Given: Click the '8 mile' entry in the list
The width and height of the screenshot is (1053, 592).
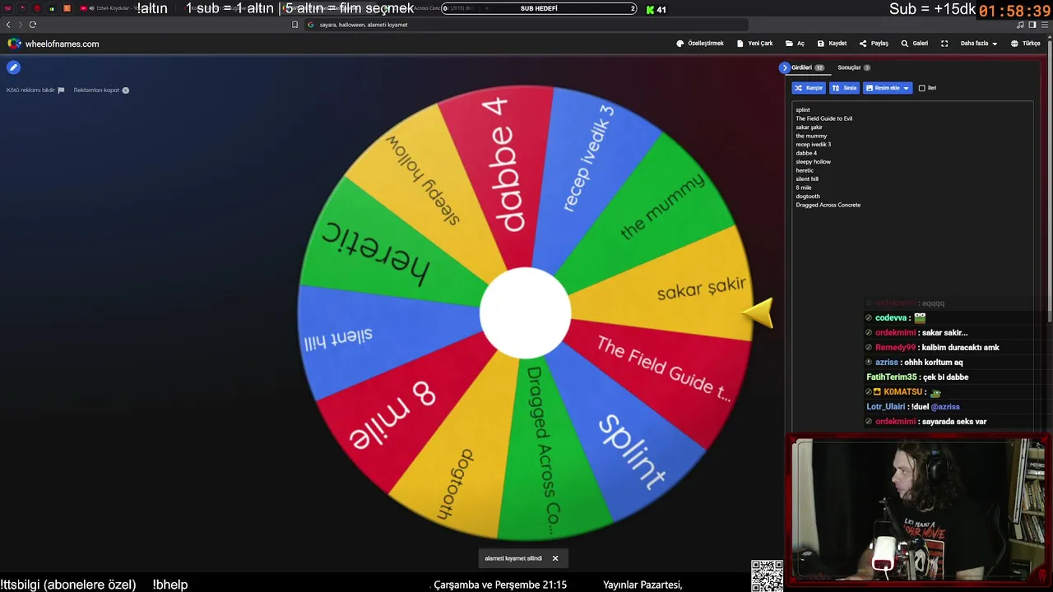Looking at the screenshot, I should point(804,187).
